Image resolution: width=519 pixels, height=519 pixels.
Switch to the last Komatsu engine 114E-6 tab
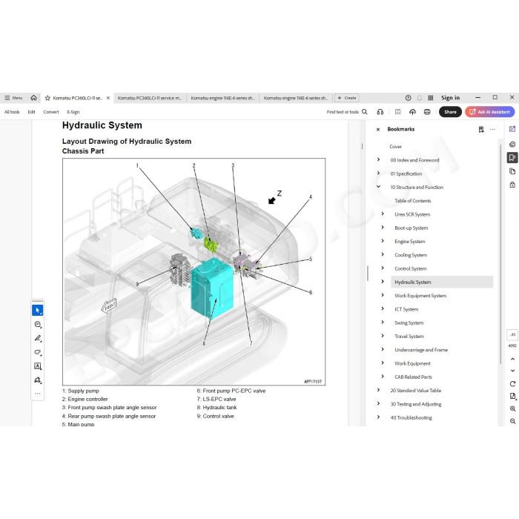(296, 98)
